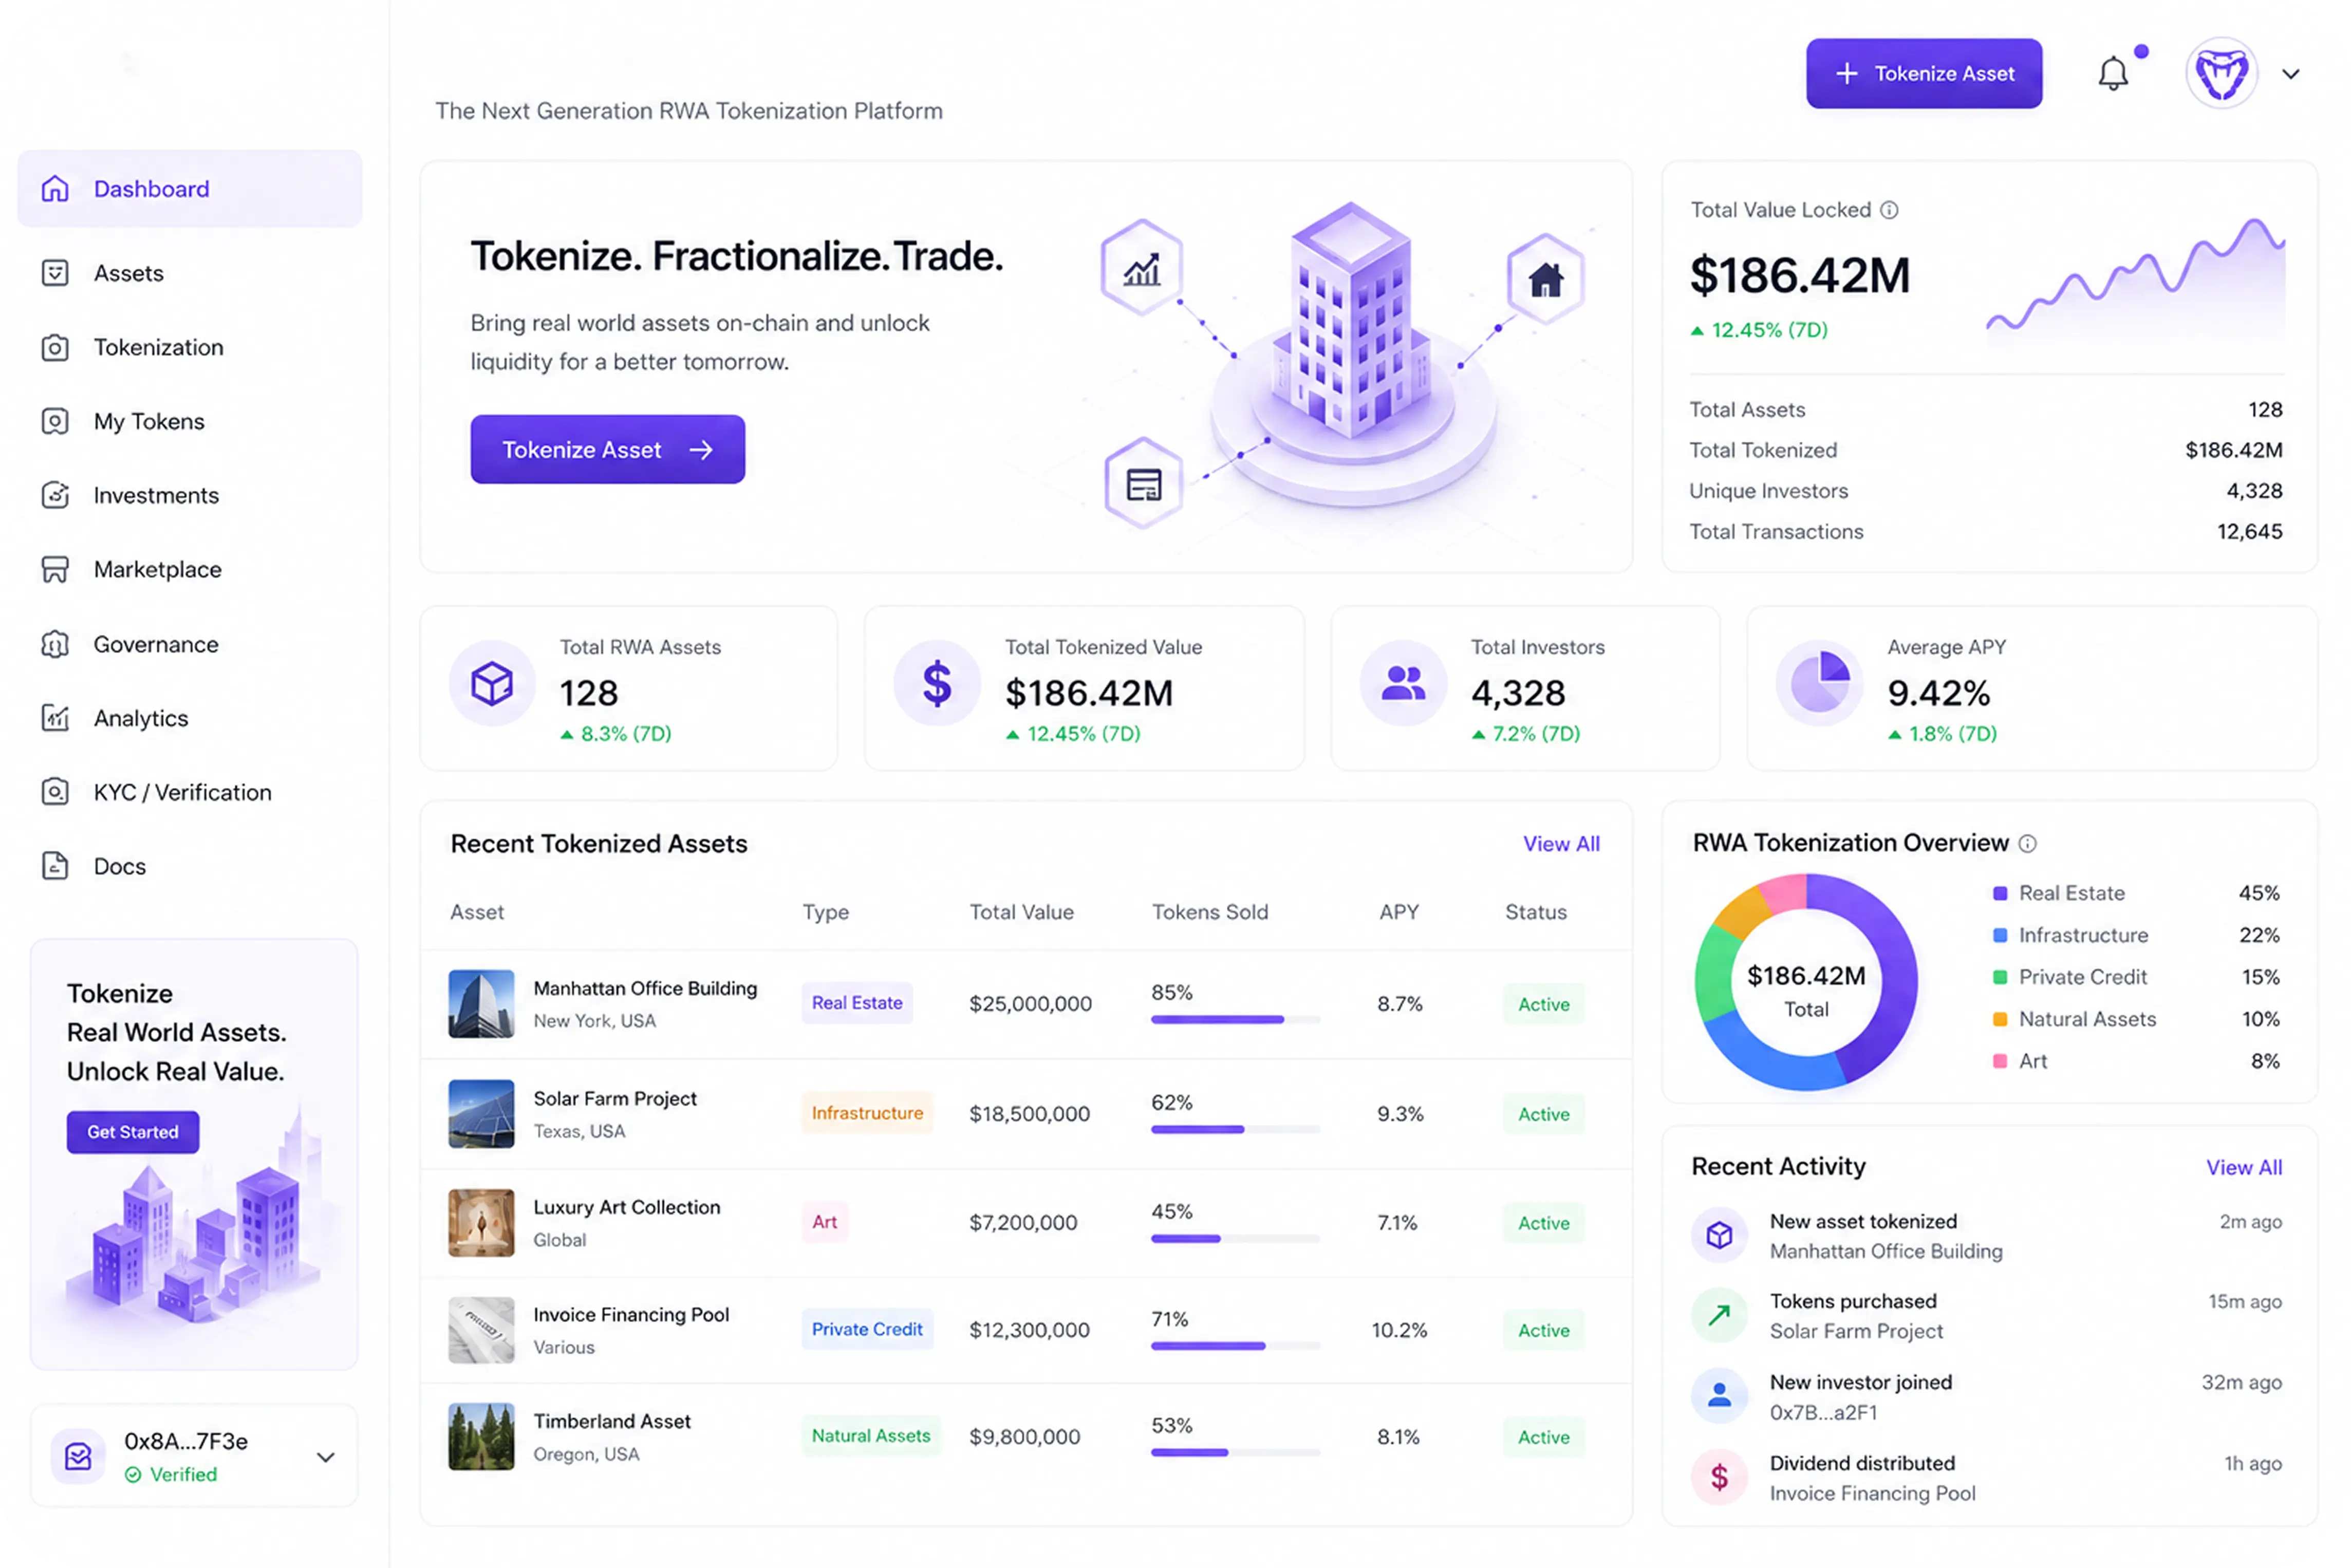The image size is (2351, 1568).
Task: Click the Dashboard home icon in sidebar
Action: (55, 189)
